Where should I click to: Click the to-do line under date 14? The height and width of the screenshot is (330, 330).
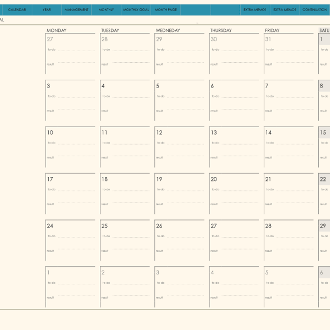coord(295,144)
